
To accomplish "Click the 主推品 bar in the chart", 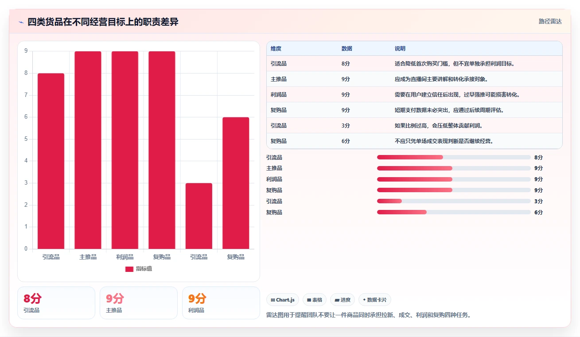I will [x=88, y=150].
